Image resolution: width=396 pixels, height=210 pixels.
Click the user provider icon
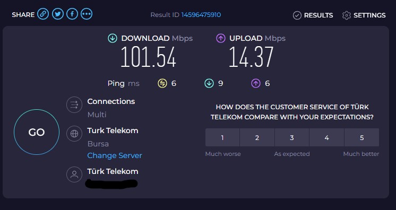point(74,174)
